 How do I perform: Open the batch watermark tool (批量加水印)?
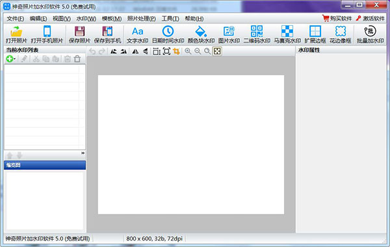coord(370,34)
